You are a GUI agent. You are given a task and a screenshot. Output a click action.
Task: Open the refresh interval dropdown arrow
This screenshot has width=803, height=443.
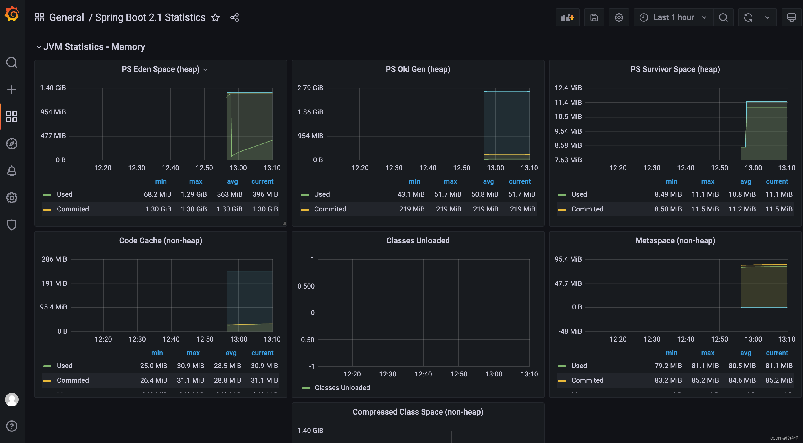[x=767, y=17]
